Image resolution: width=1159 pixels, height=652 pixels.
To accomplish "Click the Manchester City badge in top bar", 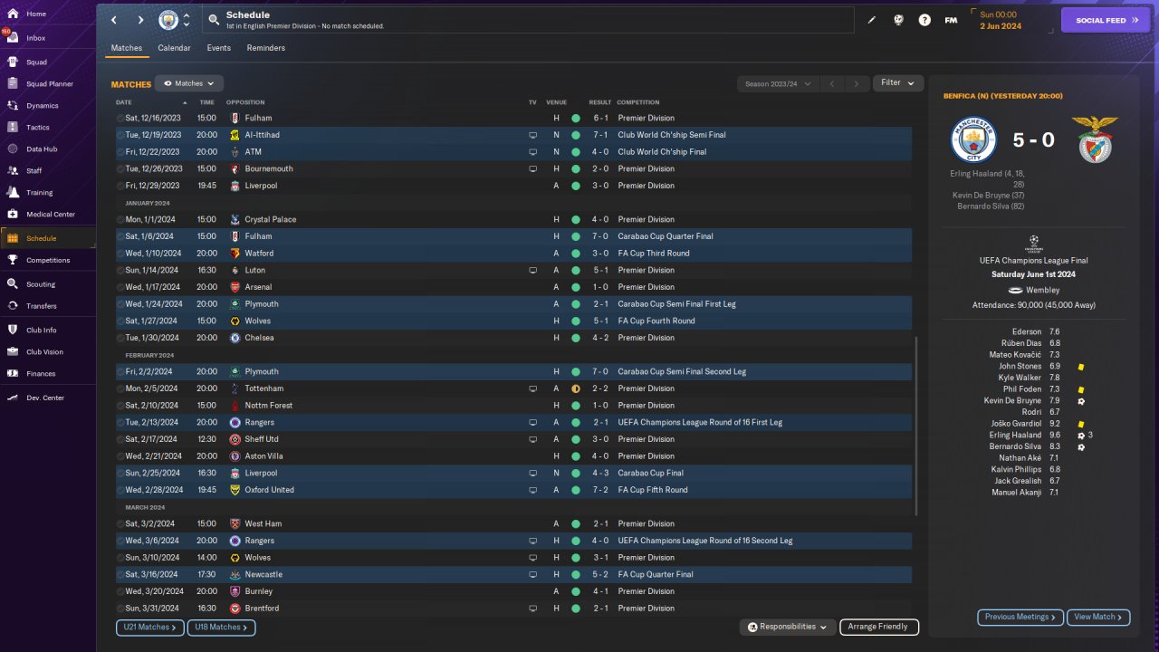I will pyautogui.click(x=168, y=20).
